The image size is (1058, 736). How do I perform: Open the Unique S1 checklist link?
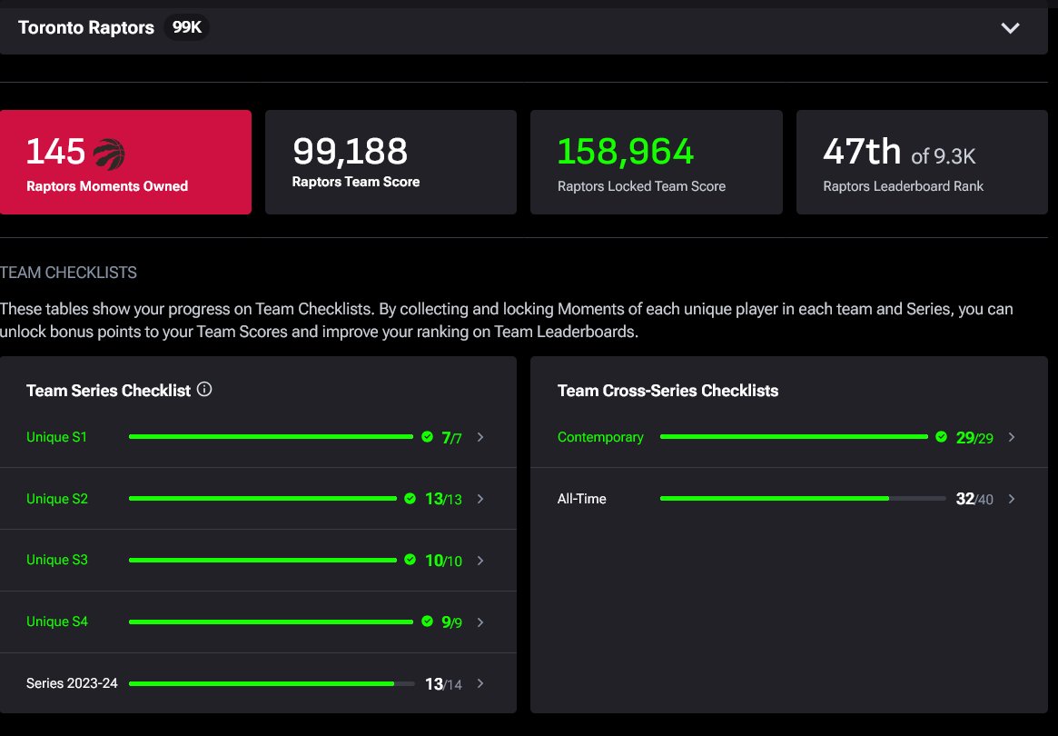coord(56,437)
